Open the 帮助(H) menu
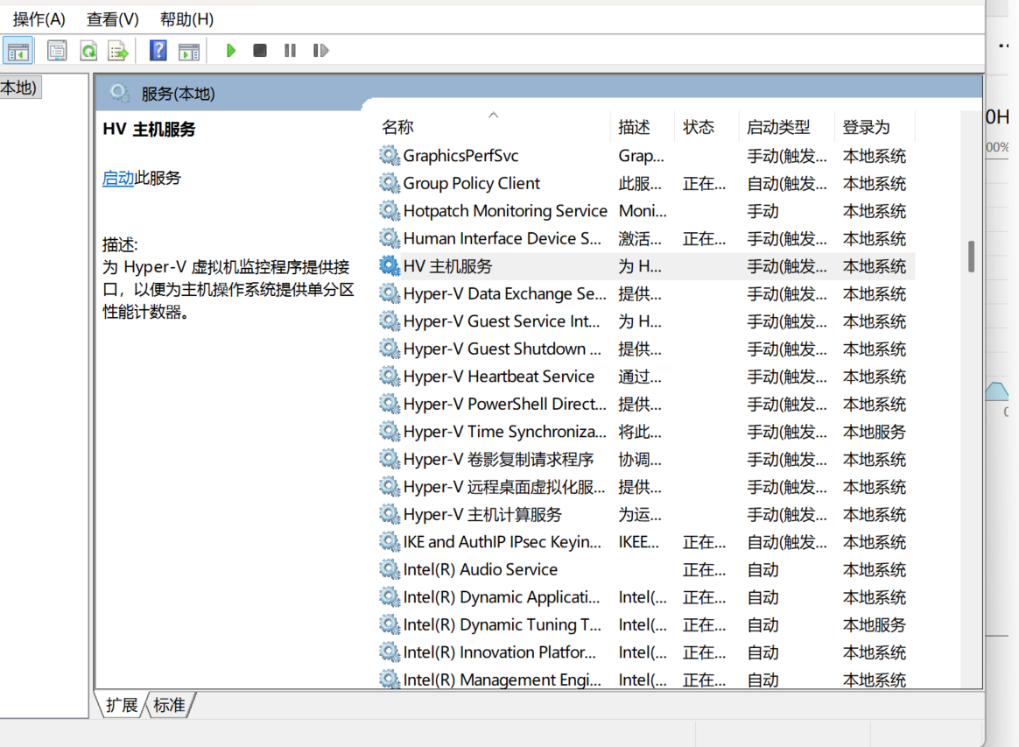 click(186, 19)
